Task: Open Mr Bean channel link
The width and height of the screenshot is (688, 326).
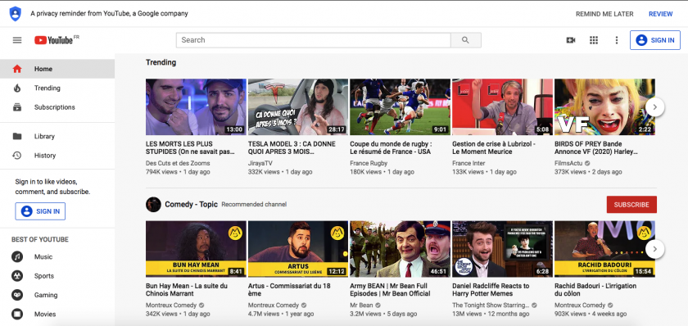Action: (x=361, y=305)
